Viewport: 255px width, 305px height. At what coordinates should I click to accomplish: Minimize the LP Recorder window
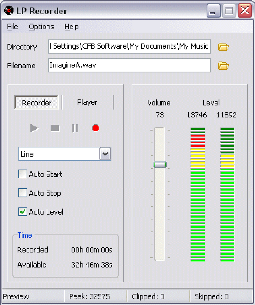tap(213, 11)
